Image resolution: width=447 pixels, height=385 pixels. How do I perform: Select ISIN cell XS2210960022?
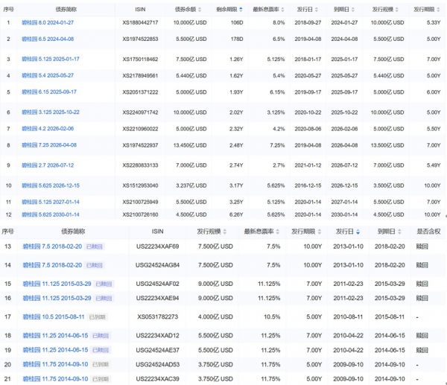140,129
